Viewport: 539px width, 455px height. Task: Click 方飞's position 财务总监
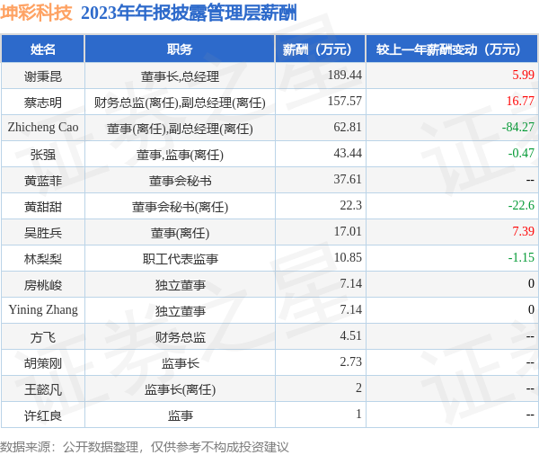180,337
